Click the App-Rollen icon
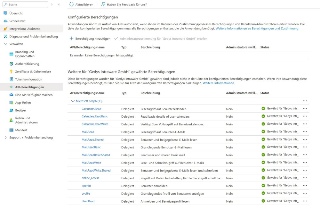Image resolution: width=320 pixels, height=211 pixels. [x=11, y=103]
